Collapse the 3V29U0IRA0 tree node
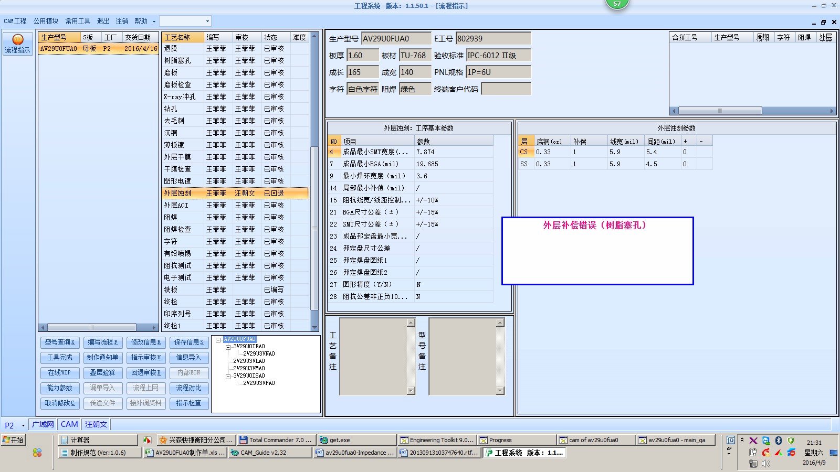 tap(228, 347)
